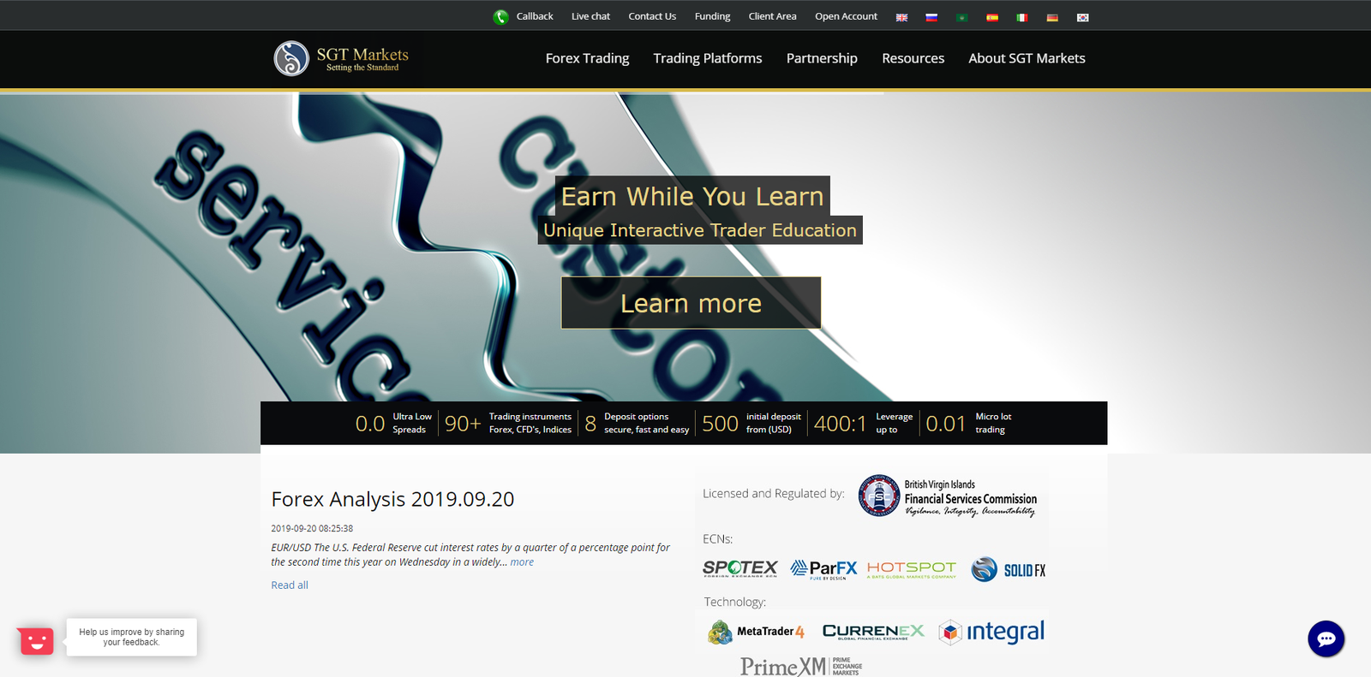Click the Read all link

click(x=290, y=585)
